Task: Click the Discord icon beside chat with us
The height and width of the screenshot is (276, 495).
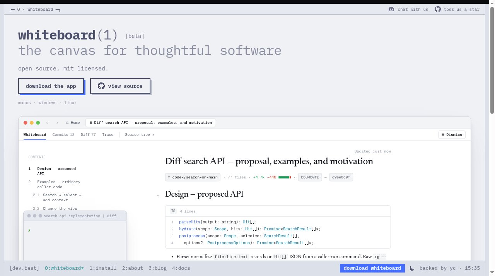Action: pos(391,9)
